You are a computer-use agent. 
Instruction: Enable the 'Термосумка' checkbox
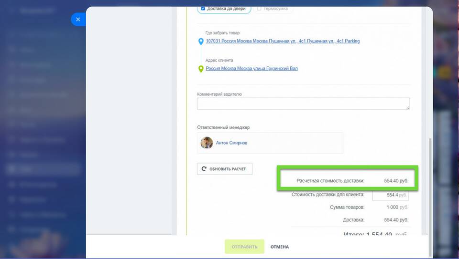click(x=259, y=9)
